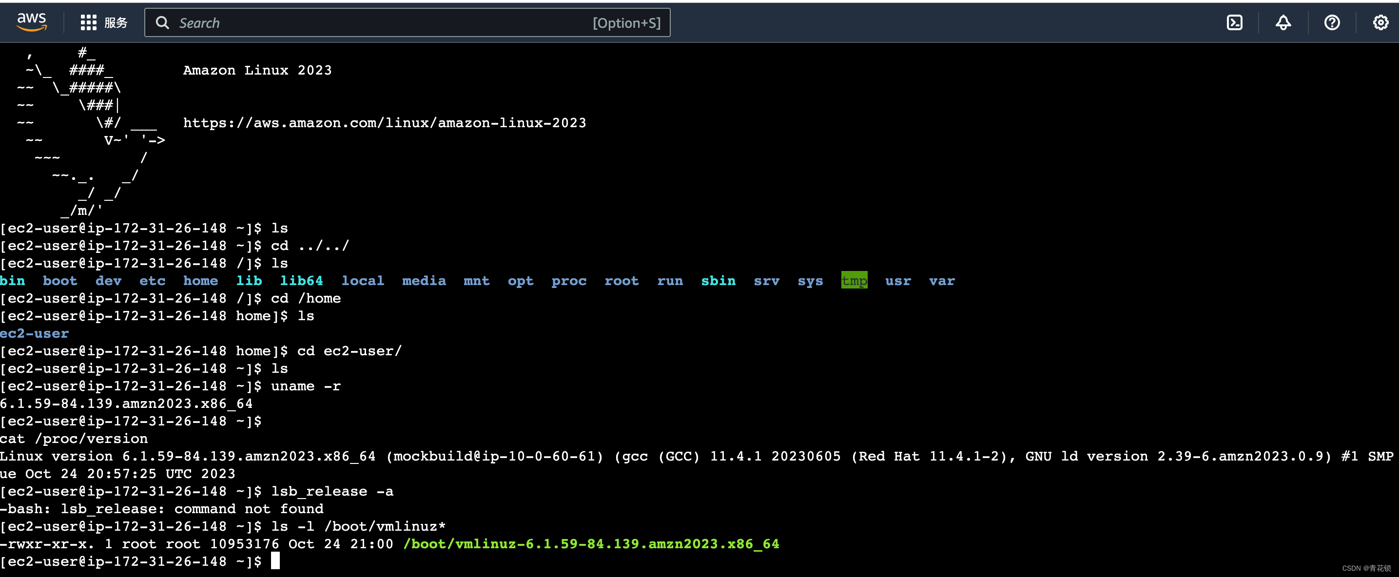1399x577 pixels.
Task: Select the 'lib64' directory name
Action: (x=301, y=281)
